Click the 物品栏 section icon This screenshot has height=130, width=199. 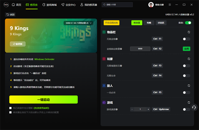104,32
